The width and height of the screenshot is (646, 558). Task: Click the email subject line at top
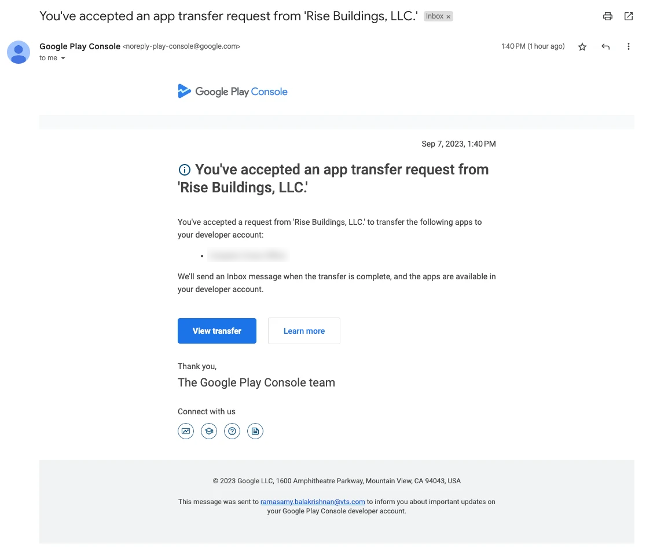229,16
